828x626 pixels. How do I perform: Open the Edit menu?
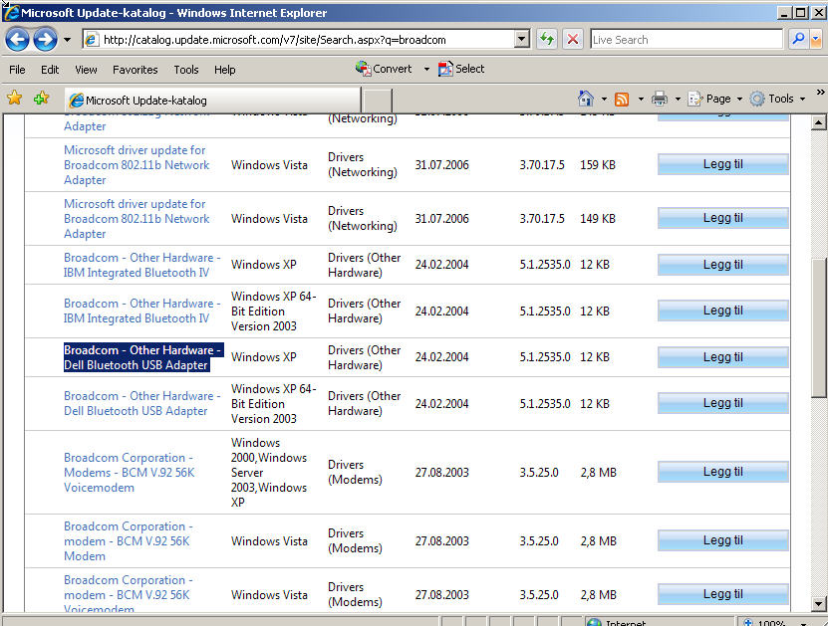click(x=50, y=70)
